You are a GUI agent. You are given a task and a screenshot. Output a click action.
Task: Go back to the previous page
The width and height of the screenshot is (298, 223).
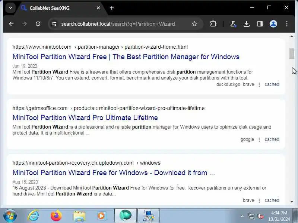click(x=11, y=24)
